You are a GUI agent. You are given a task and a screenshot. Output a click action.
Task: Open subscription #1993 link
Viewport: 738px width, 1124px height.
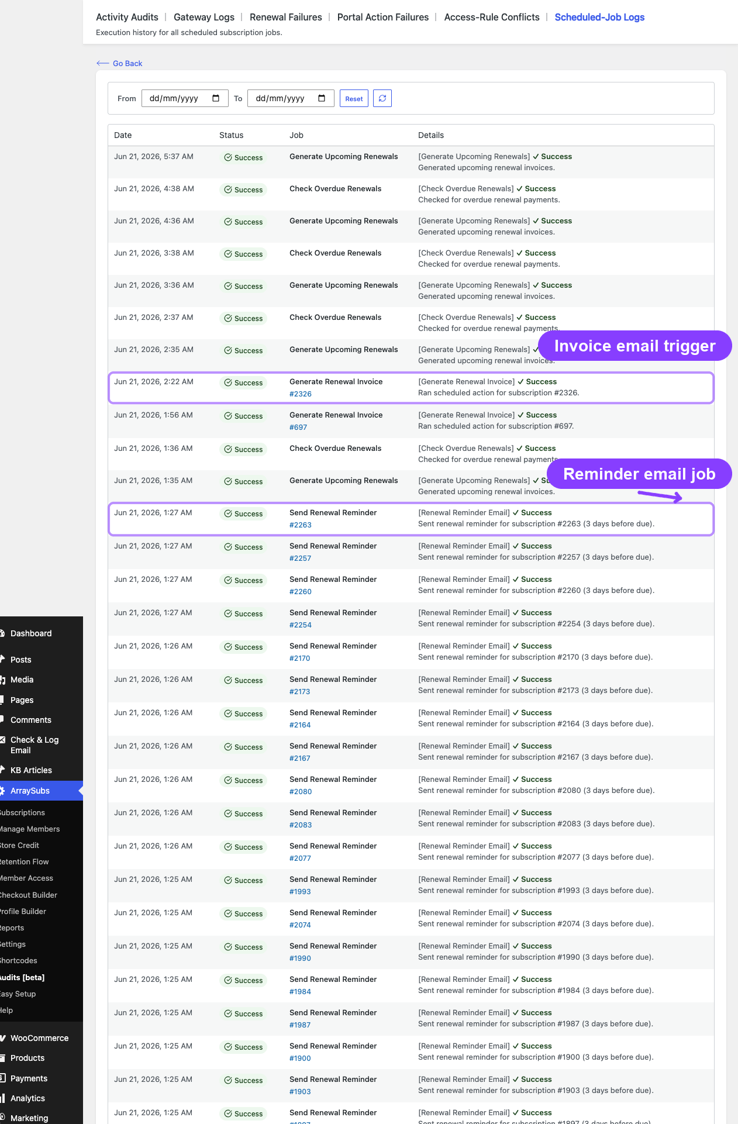pos(300,891)
